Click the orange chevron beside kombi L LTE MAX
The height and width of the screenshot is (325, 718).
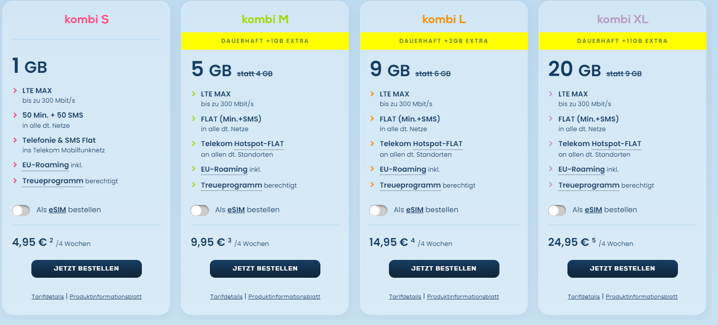[373, 94]
